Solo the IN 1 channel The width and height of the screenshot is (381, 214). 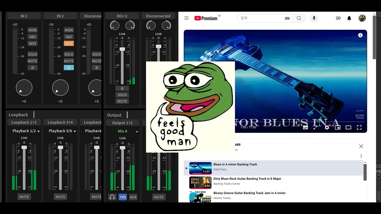tap(32, 54)
